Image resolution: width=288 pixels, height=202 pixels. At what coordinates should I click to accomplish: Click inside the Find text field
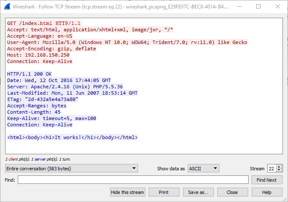click(x=133, y=180)
